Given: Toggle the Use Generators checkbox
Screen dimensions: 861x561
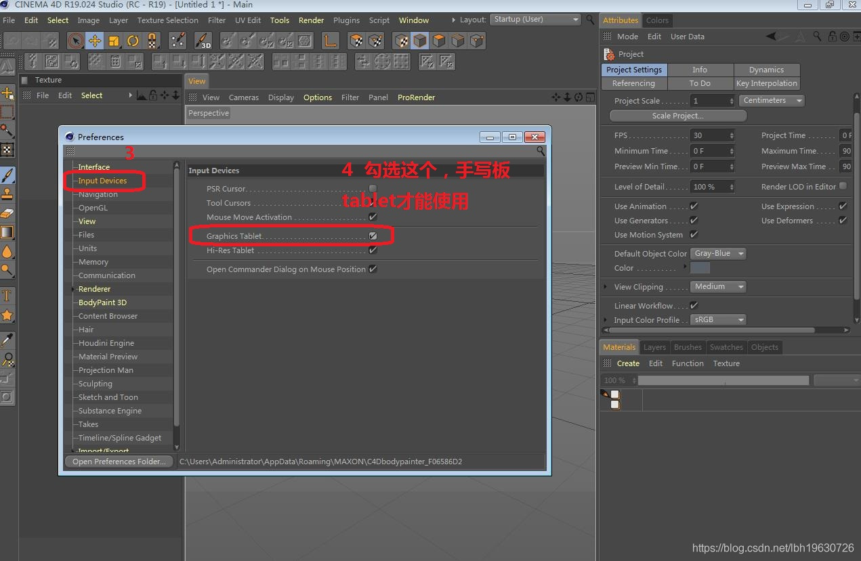Looking at the screenshot, I should click(x=694, y=220).
